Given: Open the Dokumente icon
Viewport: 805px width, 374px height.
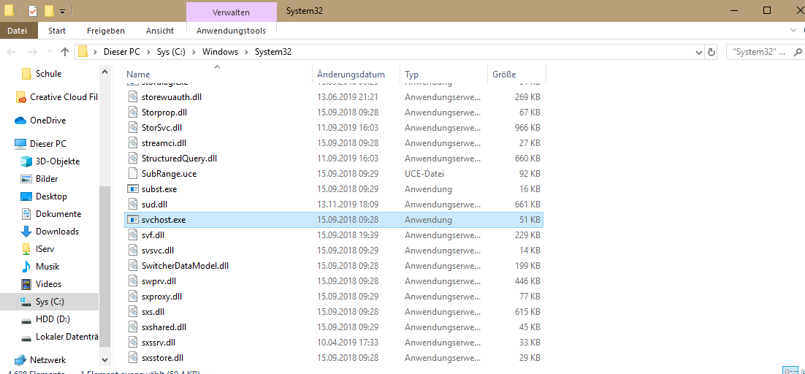Looking at the screenshot, I should pos(26,214).
